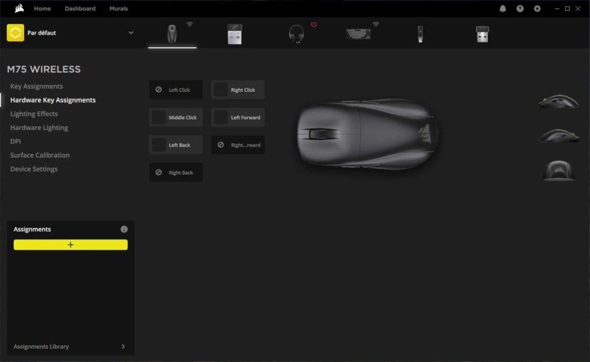
Task: Open the Dashboard menu item
Action: tap(80, 9)
